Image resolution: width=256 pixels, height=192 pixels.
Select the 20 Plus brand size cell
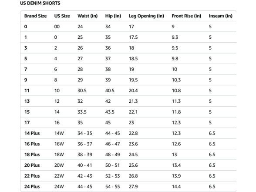(x=32, y=165)
